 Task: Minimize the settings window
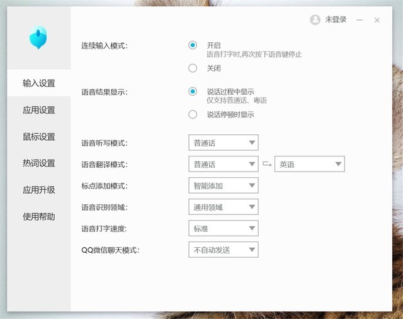click(360, 20)
